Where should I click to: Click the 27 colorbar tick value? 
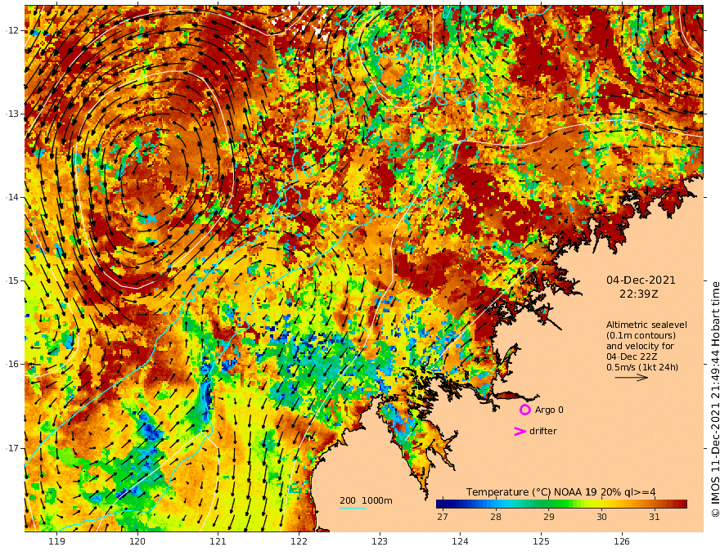[442, 517]
